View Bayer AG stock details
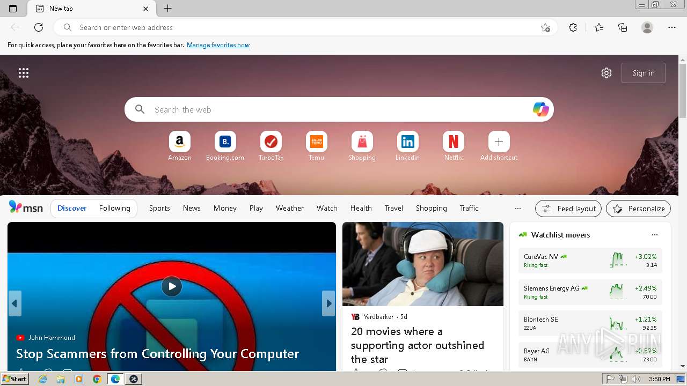Viewport: 687px width, 386px height. point(590,355)
